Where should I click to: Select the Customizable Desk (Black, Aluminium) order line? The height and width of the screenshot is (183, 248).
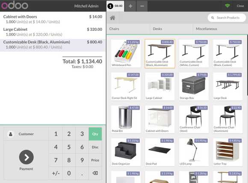53,45
